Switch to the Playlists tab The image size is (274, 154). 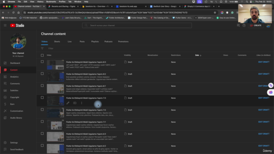click(95, 41)
